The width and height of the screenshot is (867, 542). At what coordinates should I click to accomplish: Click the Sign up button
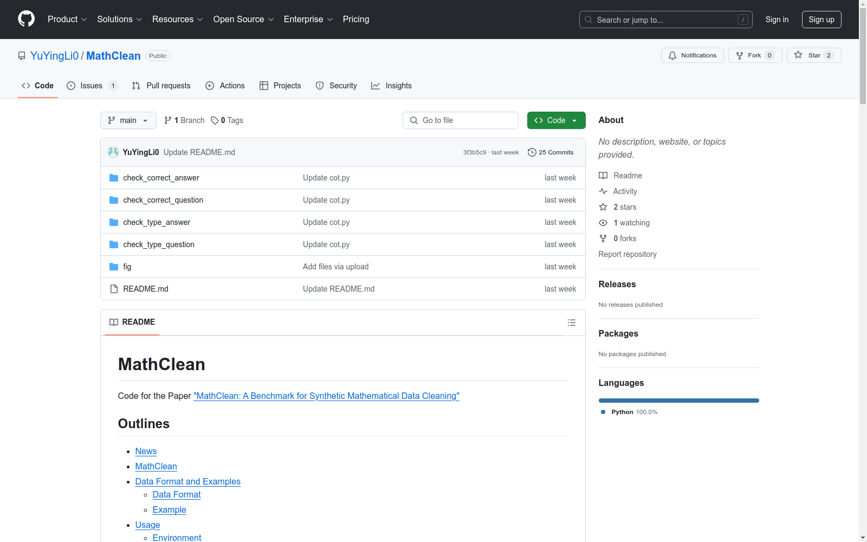pos(821,20)
